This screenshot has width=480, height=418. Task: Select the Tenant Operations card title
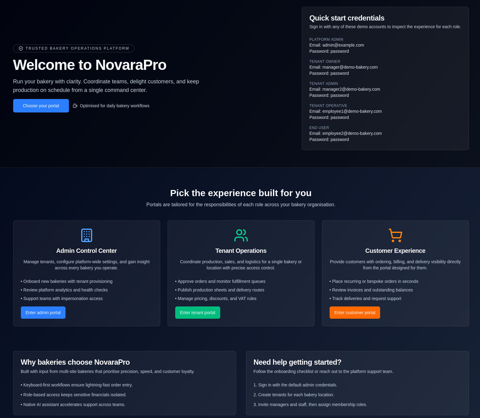(x=241, y=251)
